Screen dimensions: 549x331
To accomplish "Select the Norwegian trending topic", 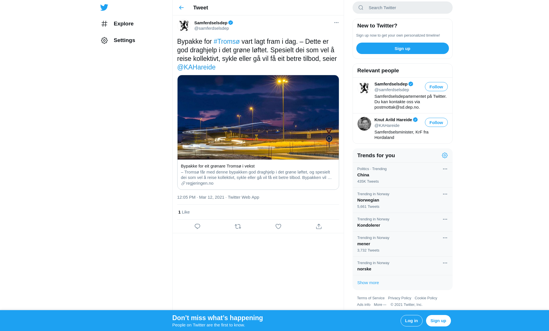I will tap(402, 200).
